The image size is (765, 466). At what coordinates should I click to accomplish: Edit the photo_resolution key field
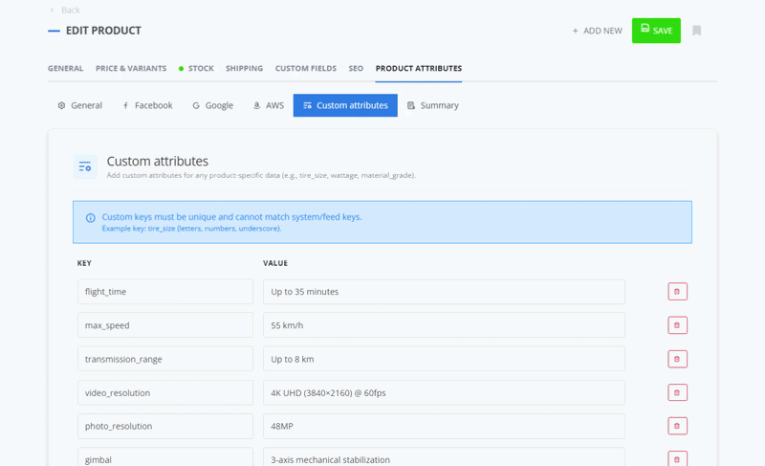[x=165, y=426]
